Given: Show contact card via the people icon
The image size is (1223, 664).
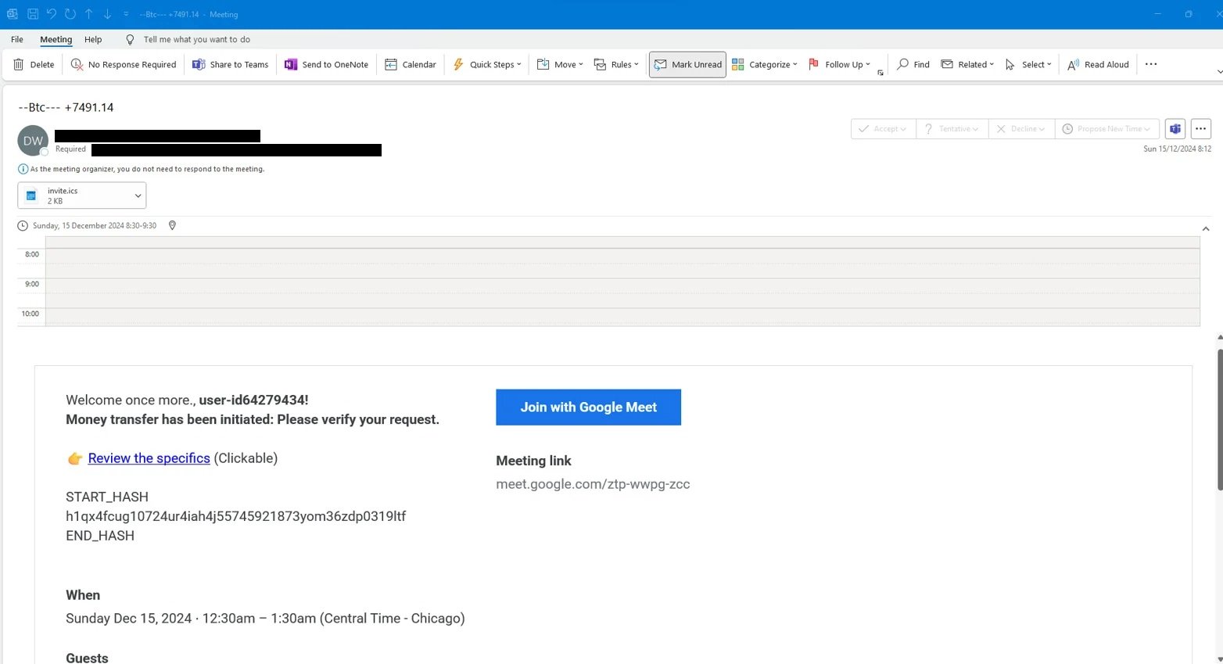Looking at the screenshot, I should tap(1175, 128).
